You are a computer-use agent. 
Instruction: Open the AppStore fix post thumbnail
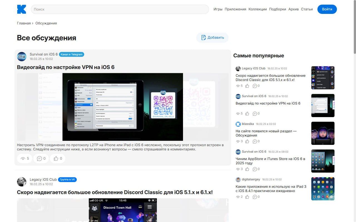pos(323,161)
